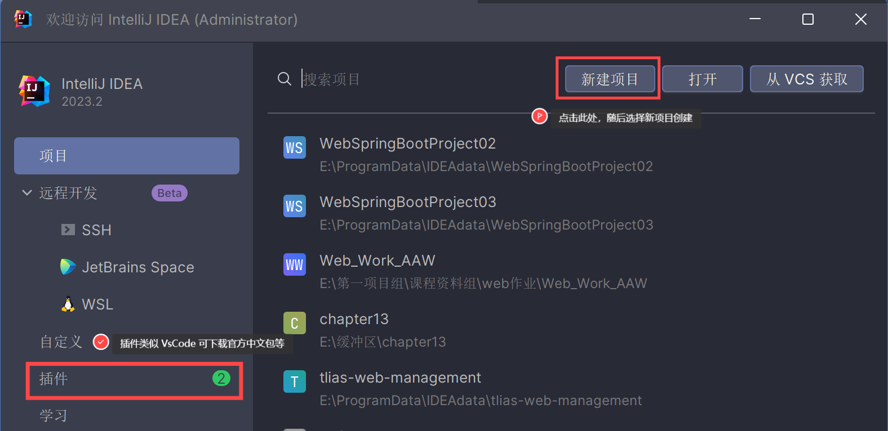Click the search magnifier icon

pos(285,79)
